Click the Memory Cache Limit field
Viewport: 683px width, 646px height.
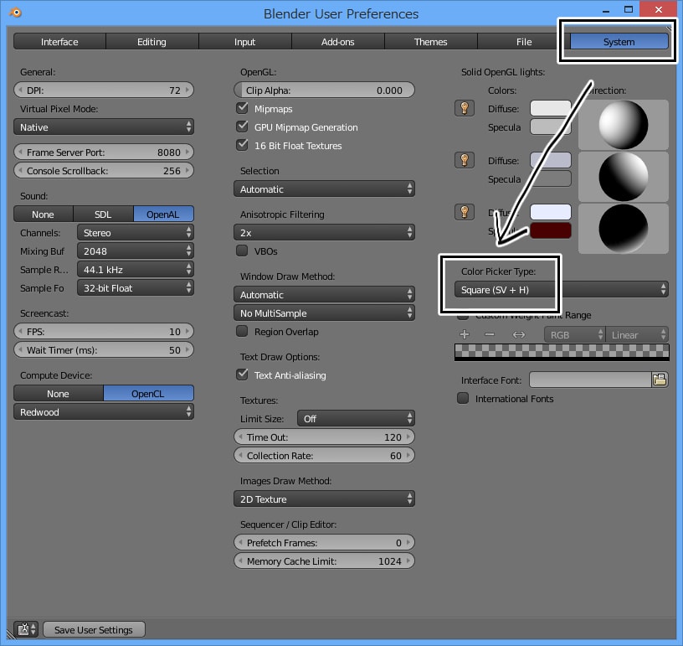[x=324, y=561]
